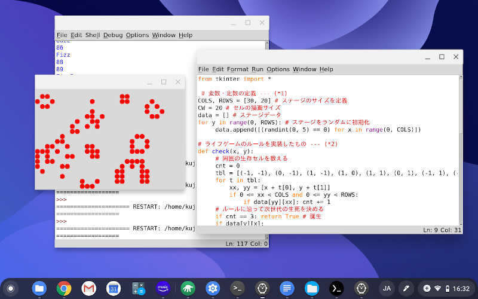
Task: Click the 'def check(x, y):' line
Action: click(226, 151)
